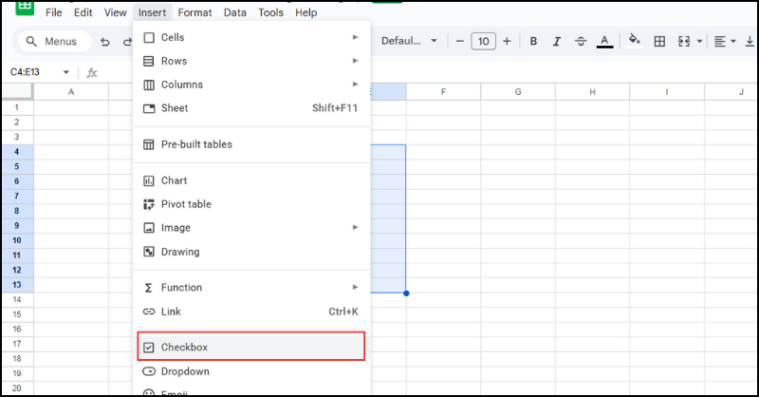Close the open Insert menu
759x397 pixels.
pos(153,12)
